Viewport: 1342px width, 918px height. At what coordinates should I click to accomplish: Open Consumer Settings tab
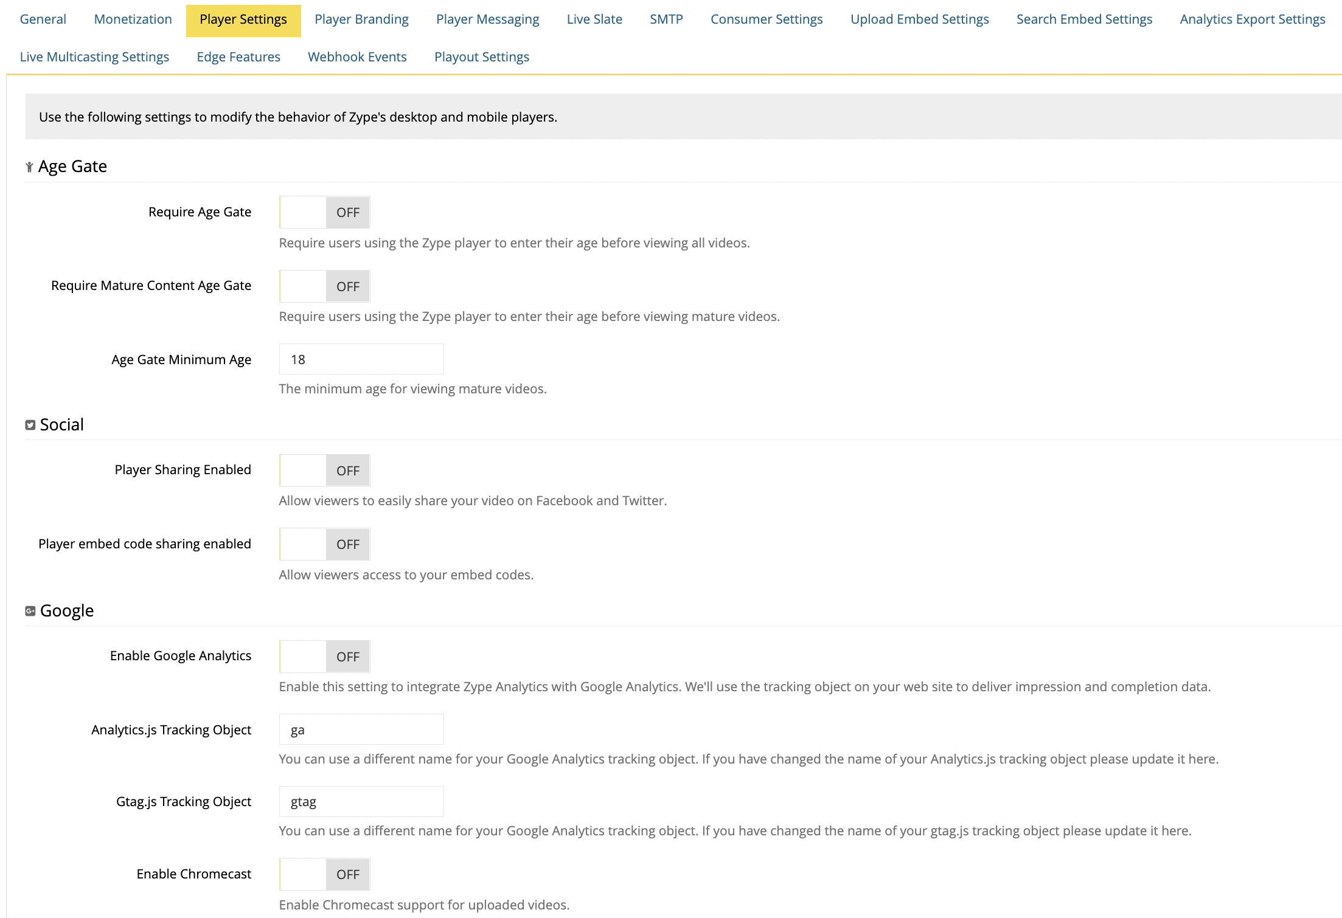767,19
